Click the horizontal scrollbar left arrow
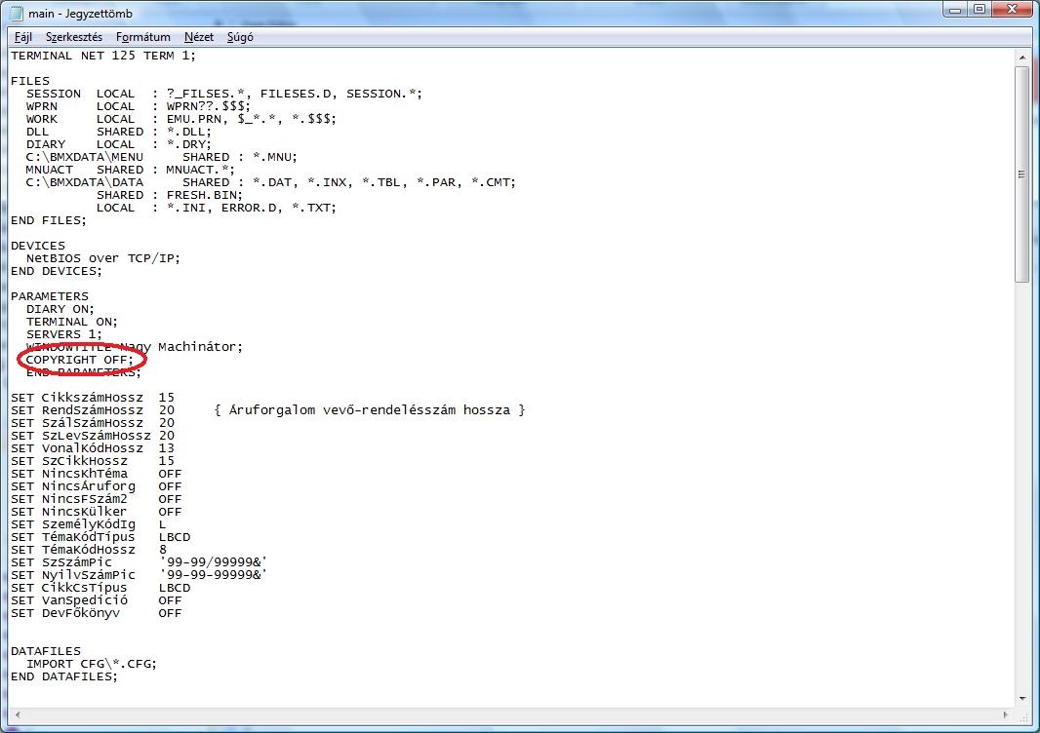1040x733 pixels. [18, 714]
